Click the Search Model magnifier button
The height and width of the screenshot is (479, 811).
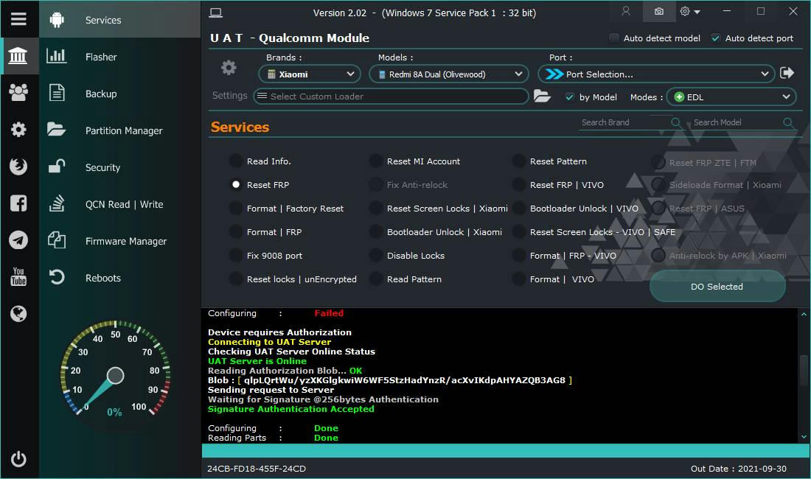pos(787,122)
